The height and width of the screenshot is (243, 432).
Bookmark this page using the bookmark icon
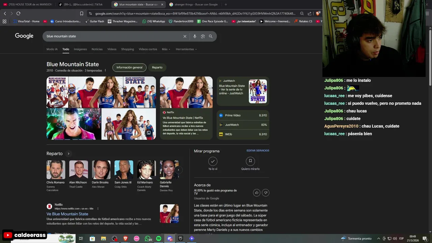(x=82, y=13)
